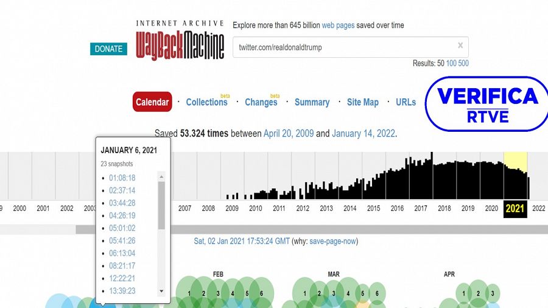Screen dimensions: 548x308
Task: Open the save-page-now reason link
Action: 332,241
